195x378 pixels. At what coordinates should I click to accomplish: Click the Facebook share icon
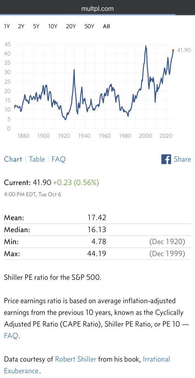[x=166, y=159]
